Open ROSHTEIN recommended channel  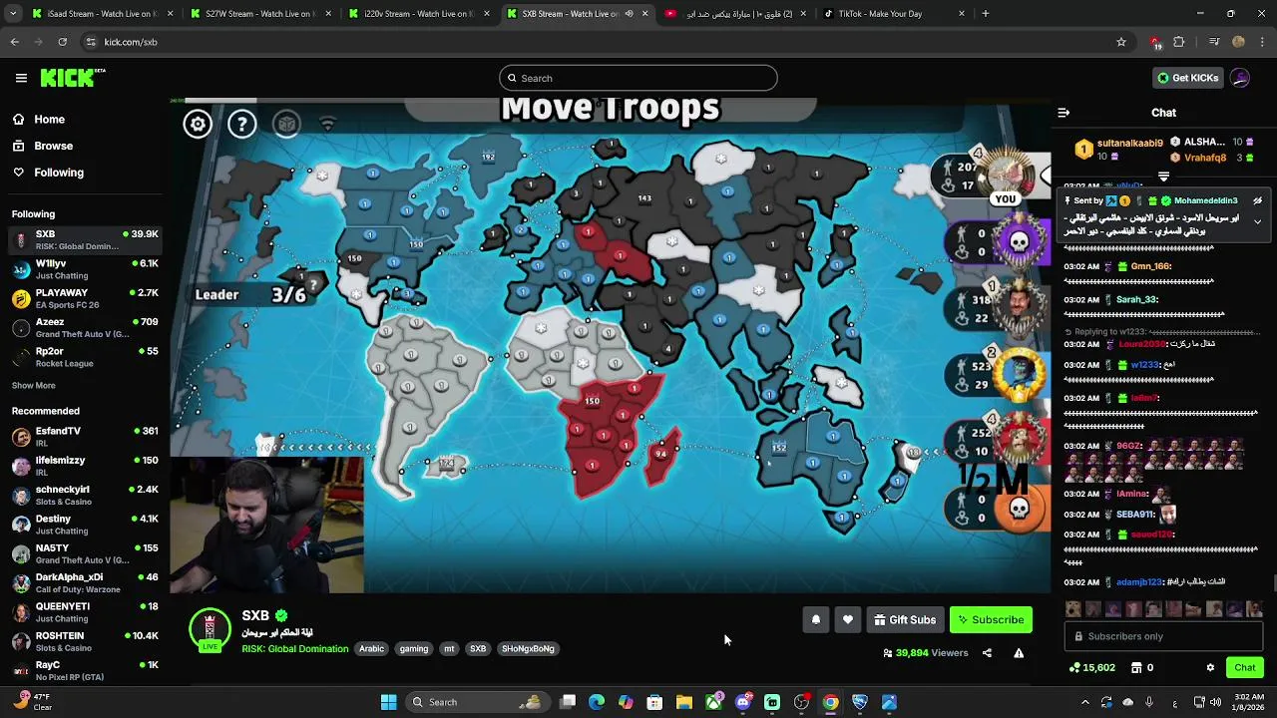[x=85, y=641]
